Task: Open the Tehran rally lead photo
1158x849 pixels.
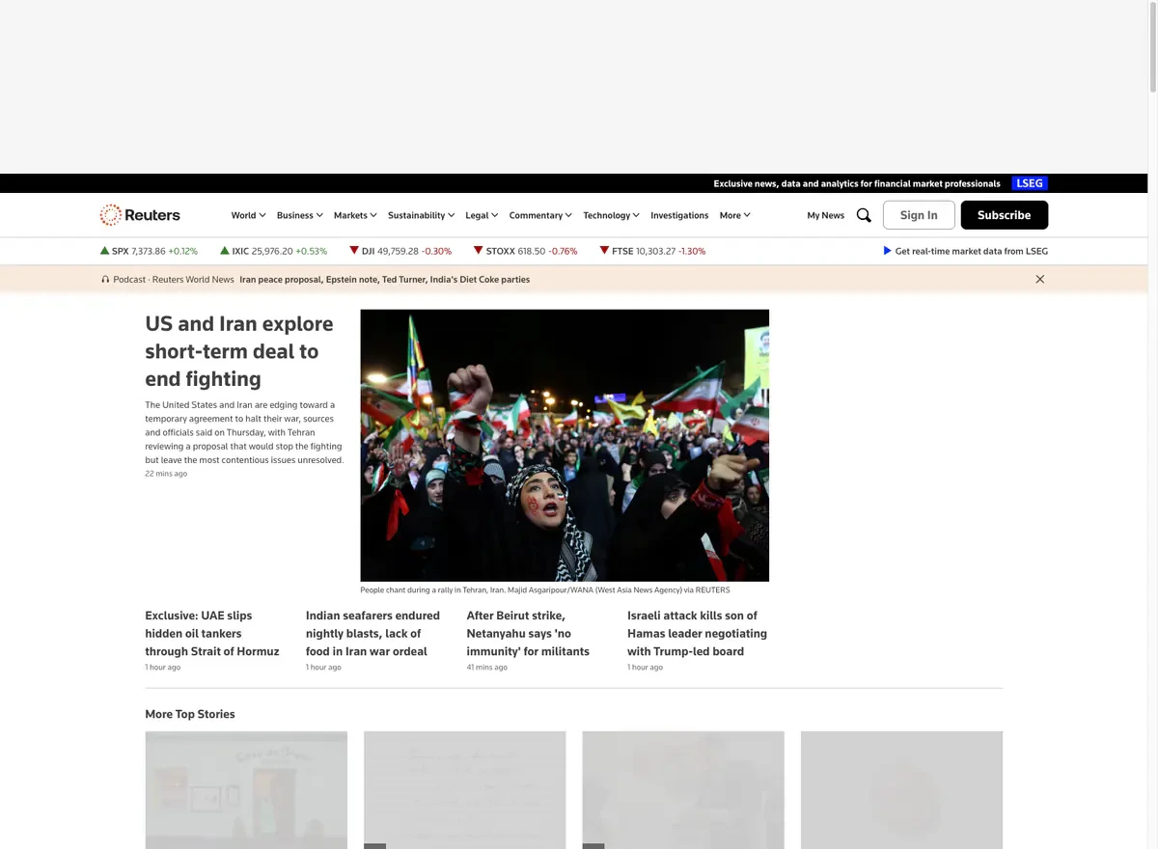Action: pos(565,445)
